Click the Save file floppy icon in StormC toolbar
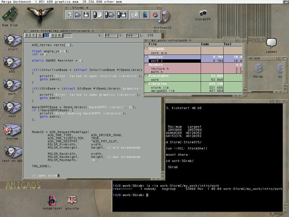This screenshot has width=289, height=217. coord(86,15)
